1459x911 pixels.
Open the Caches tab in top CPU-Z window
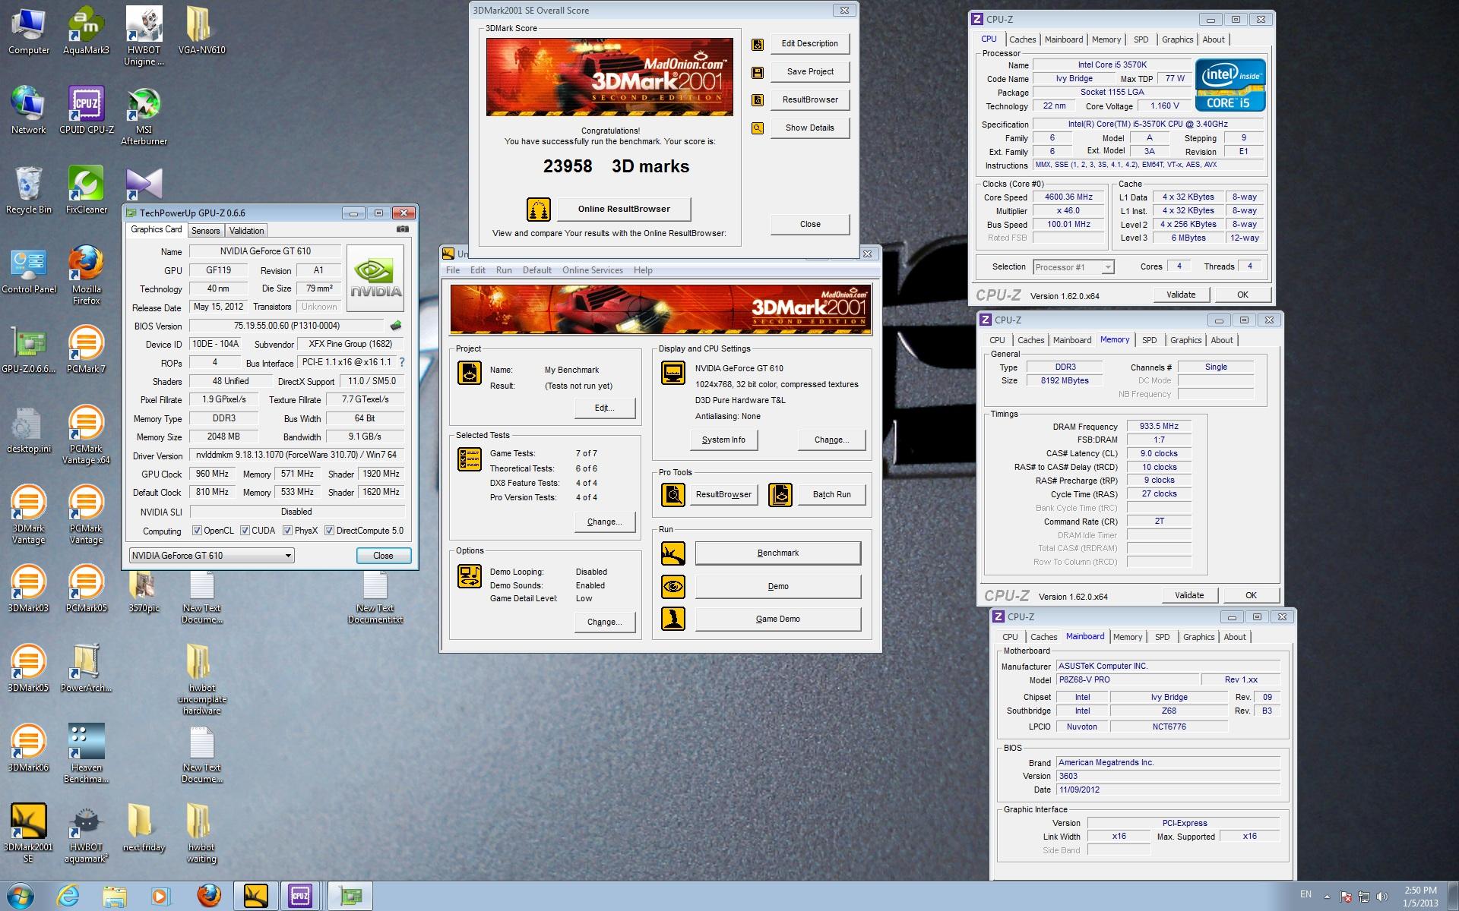click(x=1022, y=39)
